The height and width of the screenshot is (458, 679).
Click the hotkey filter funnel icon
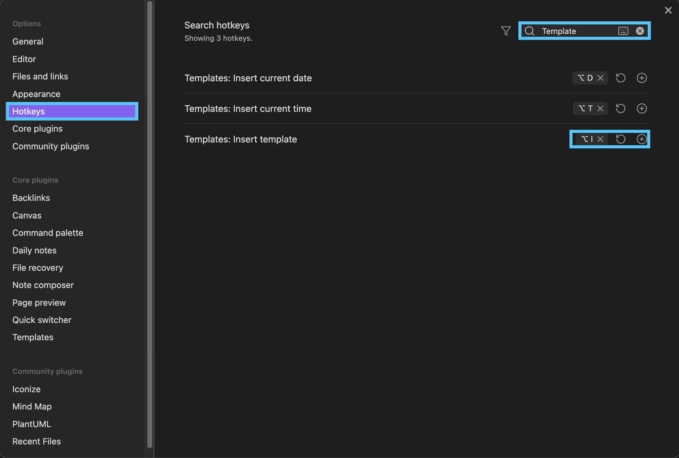(506, 31)
